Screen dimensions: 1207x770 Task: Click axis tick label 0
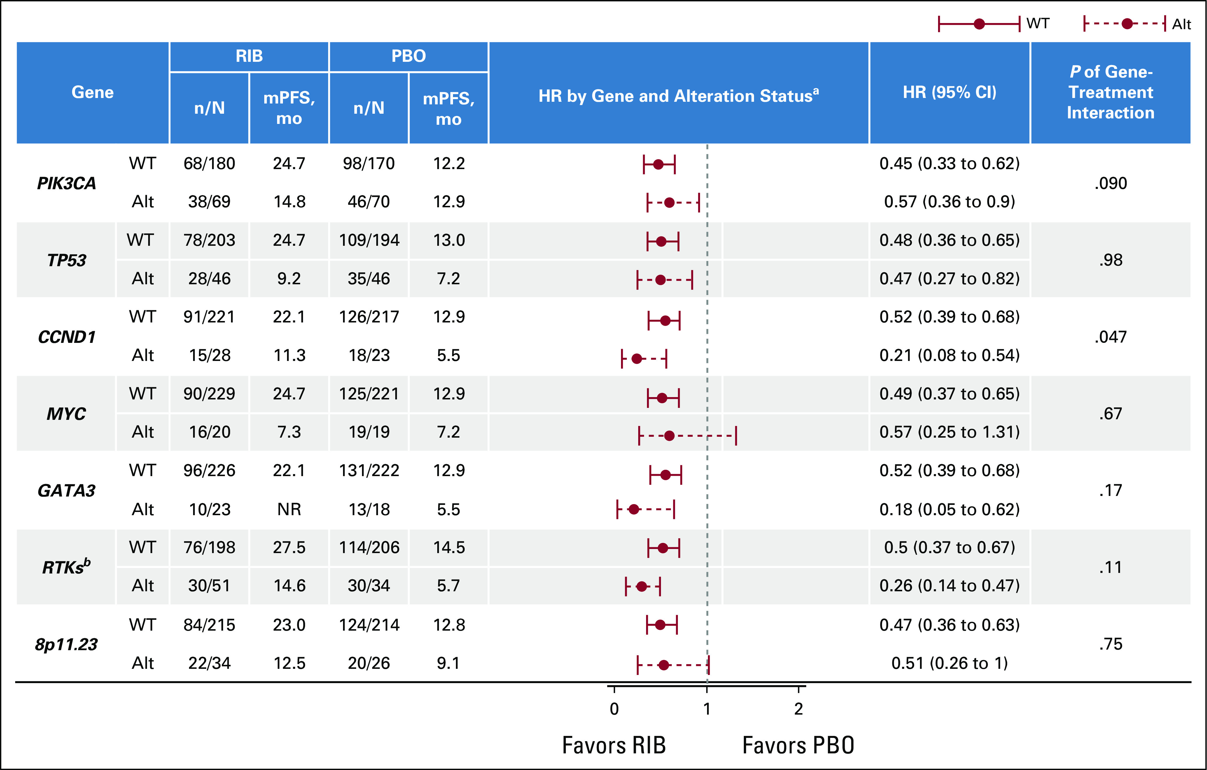(615, 709)
